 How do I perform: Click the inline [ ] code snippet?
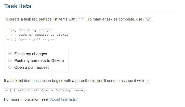[x=81, y=20]
